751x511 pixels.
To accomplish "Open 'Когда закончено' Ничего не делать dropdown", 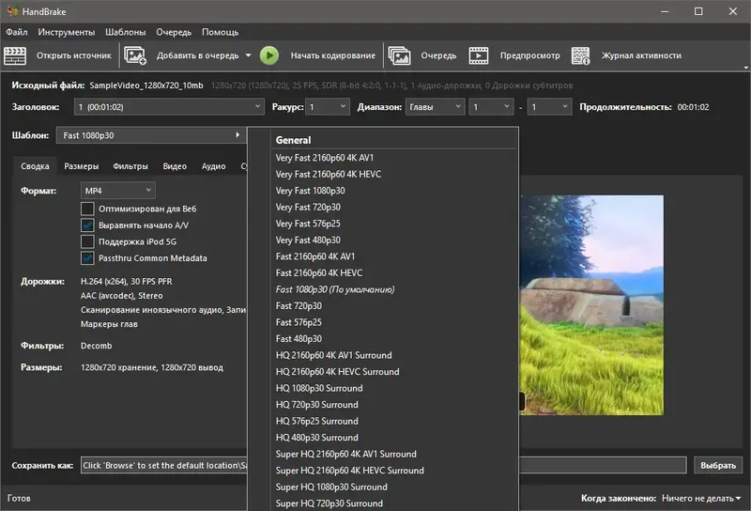I will click(701, 499).
